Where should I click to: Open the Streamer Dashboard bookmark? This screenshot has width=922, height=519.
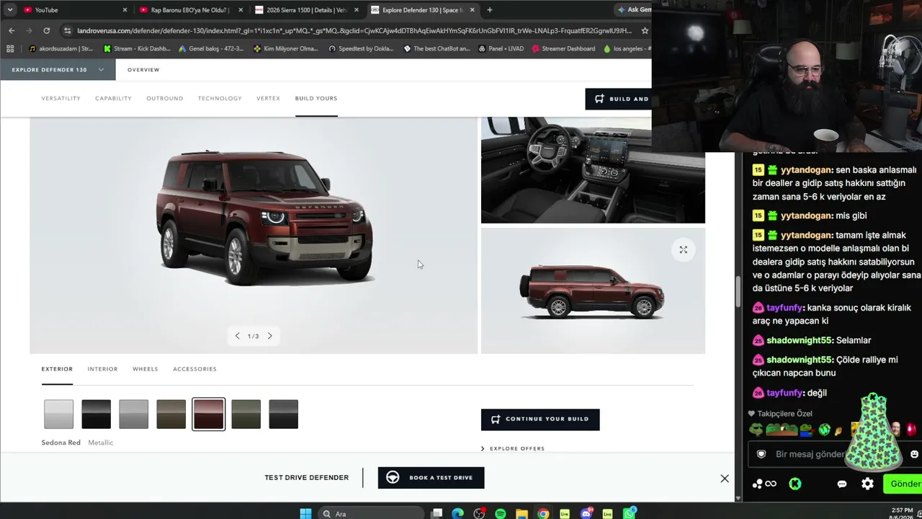pos(563,49)
